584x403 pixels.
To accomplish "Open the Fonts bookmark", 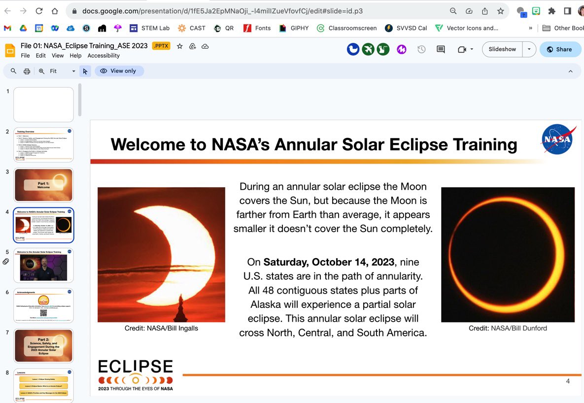I will [x=257, y=28].
